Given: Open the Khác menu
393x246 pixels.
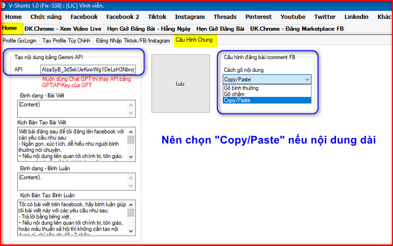Looking at the screenshot, I should pos(384,17).
